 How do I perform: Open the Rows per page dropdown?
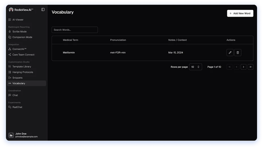(195, 67)
